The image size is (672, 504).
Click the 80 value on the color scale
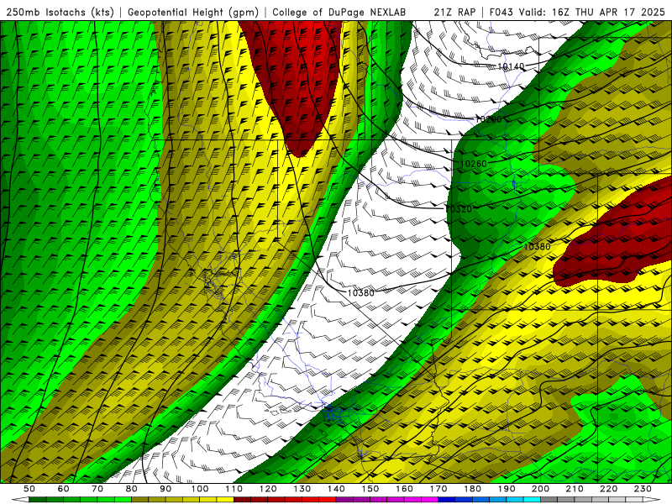132,489
